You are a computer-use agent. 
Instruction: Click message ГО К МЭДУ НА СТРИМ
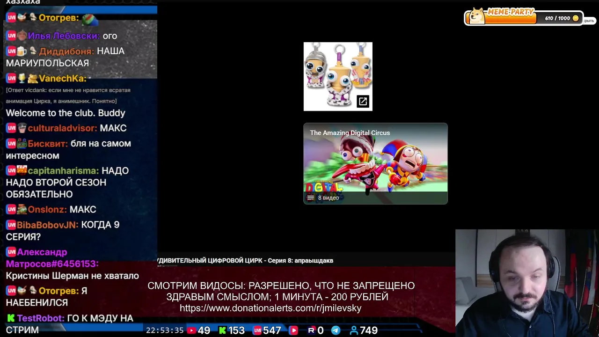69,324
